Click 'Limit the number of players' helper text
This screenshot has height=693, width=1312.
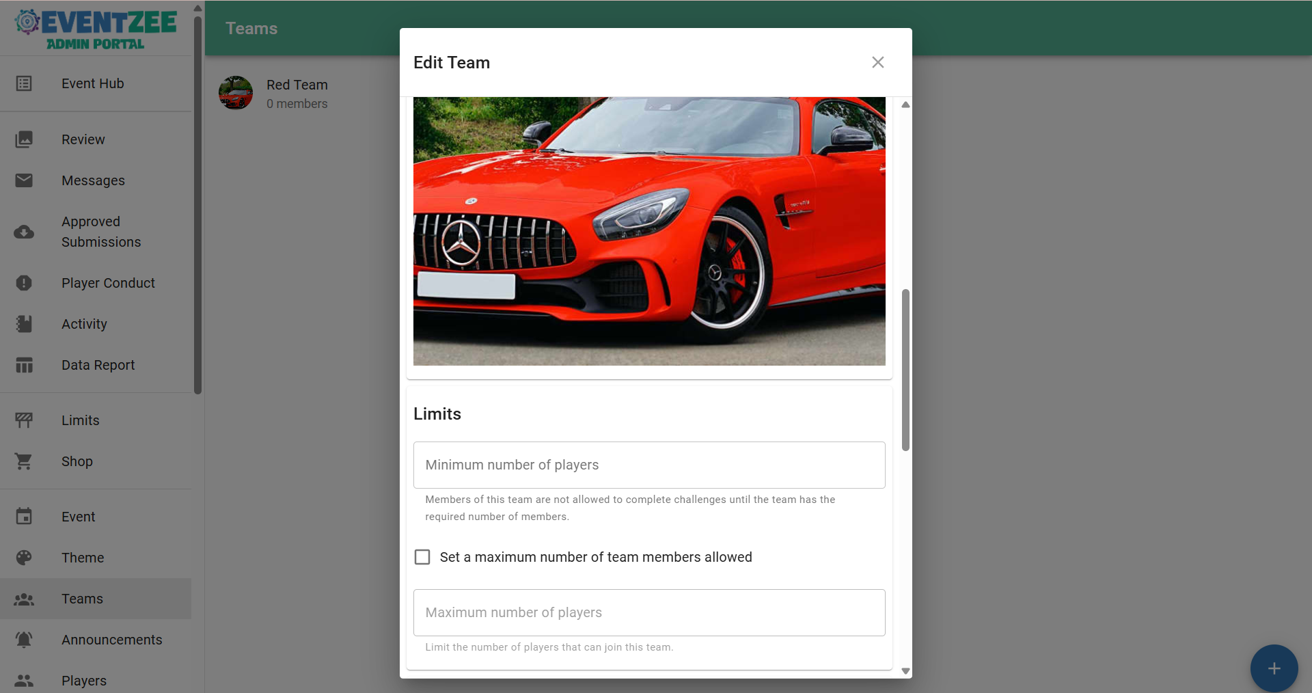pyautogui.click(x=549, y=647)
